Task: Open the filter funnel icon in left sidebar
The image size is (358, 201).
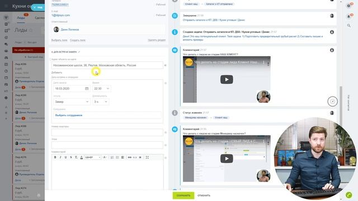Action: [6, 17]
